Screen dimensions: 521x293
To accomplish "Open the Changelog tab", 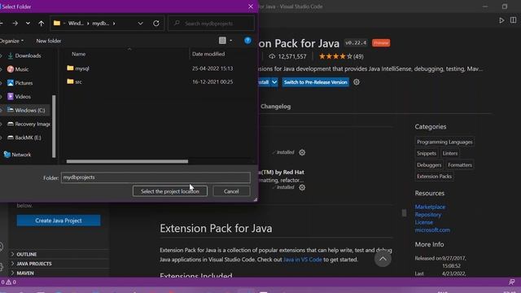I will (x=275, y=107).
